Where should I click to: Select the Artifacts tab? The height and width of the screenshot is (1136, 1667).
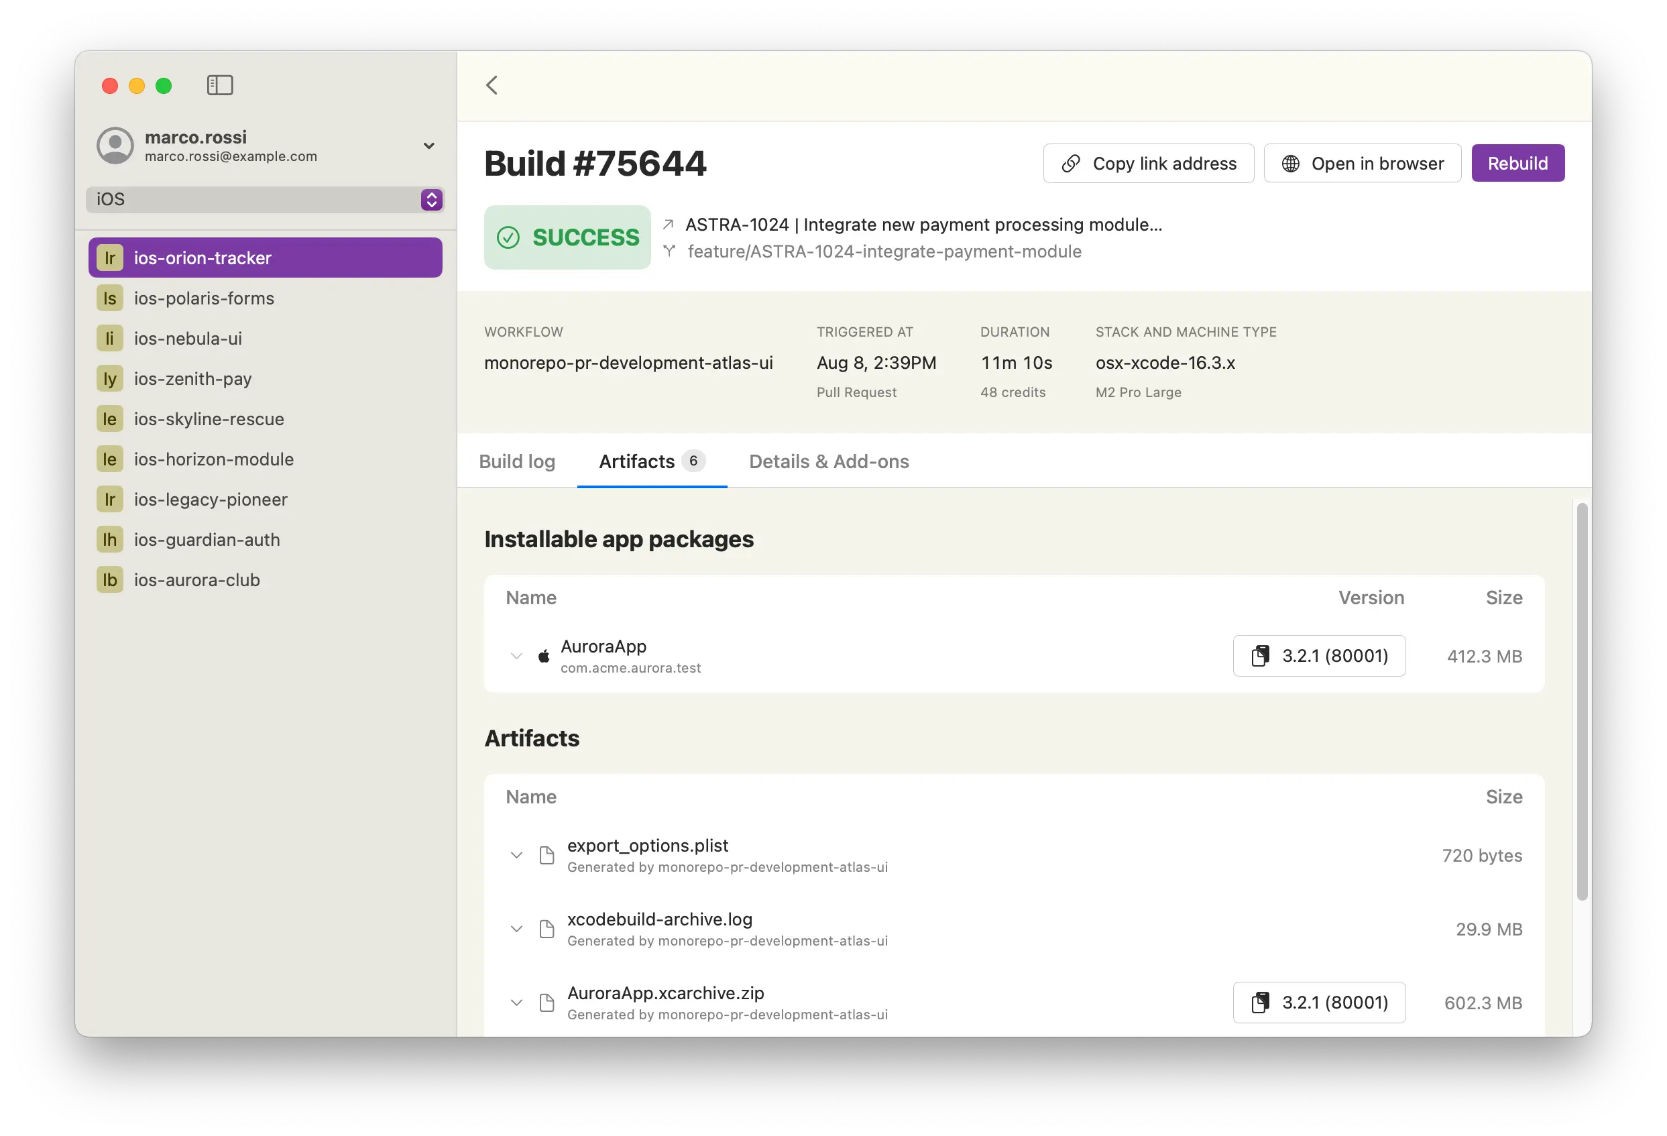(x=652, y=461)
